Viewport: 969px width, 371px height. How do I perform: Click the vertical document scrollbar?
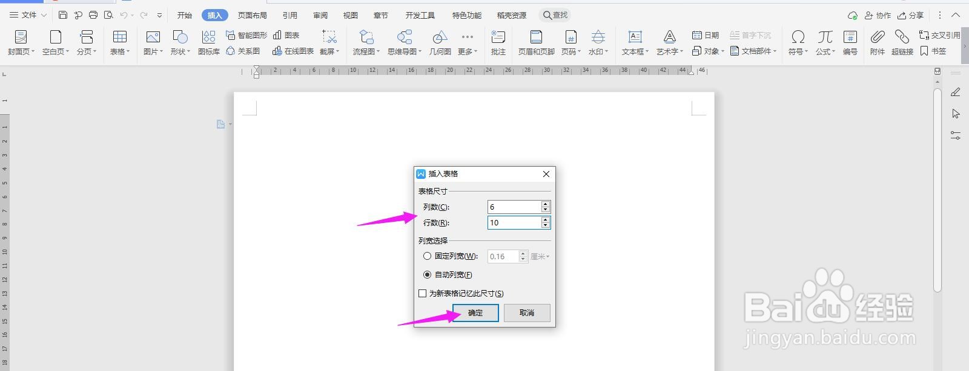938,190
